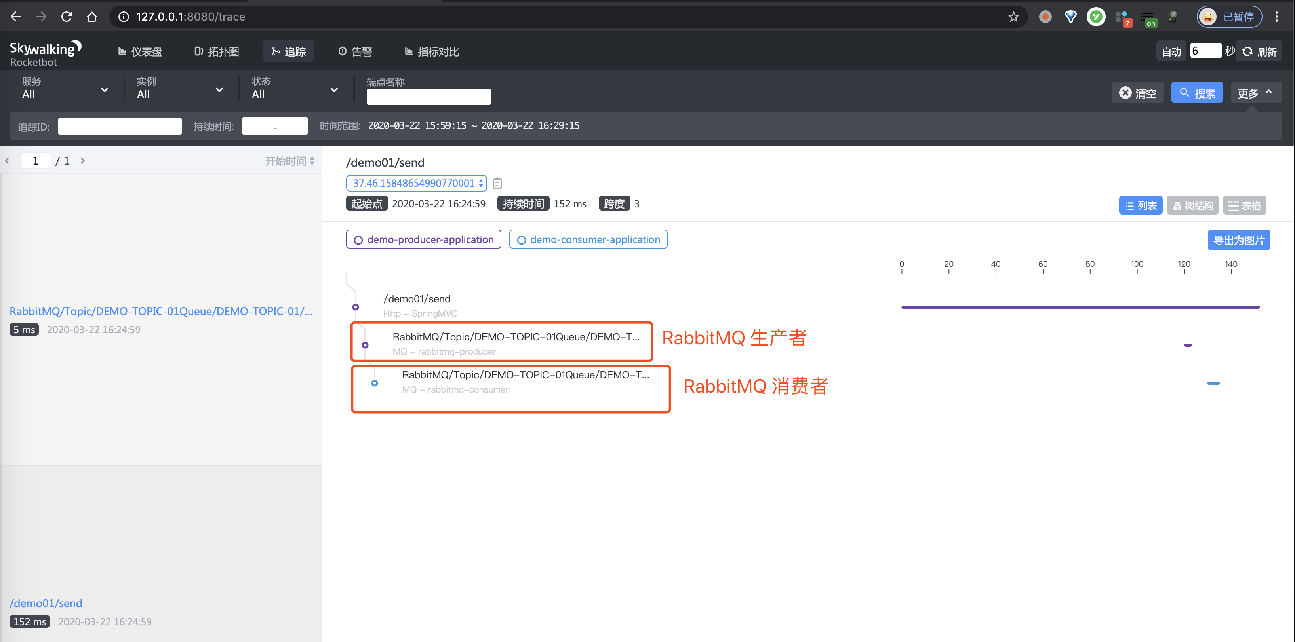The height and width of the screenshot is (642, 1295).
Task: Click the 追踪ID input field
Action: (120, 126)
